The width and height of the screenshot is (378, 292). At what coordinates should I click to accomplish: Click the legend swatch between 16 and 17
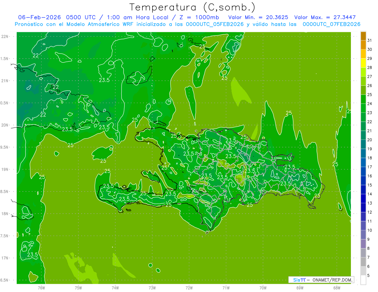363,171
